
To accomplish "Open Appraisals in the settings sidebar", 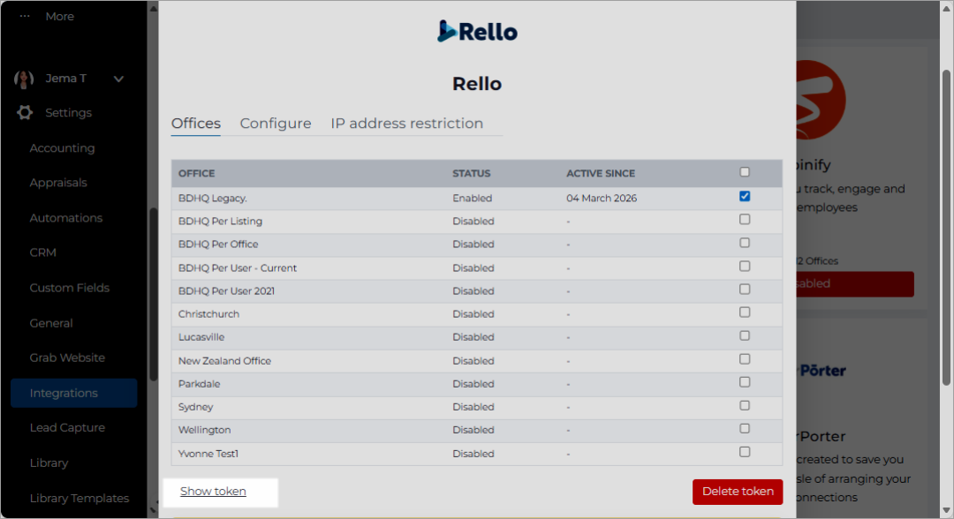I will 58,183.
